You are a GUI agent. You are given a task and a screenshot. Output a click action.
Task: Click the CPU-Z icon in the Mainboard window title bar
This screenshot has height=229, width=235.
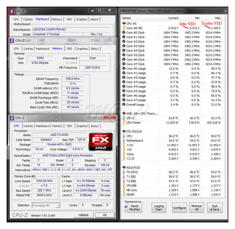point(11,11)
